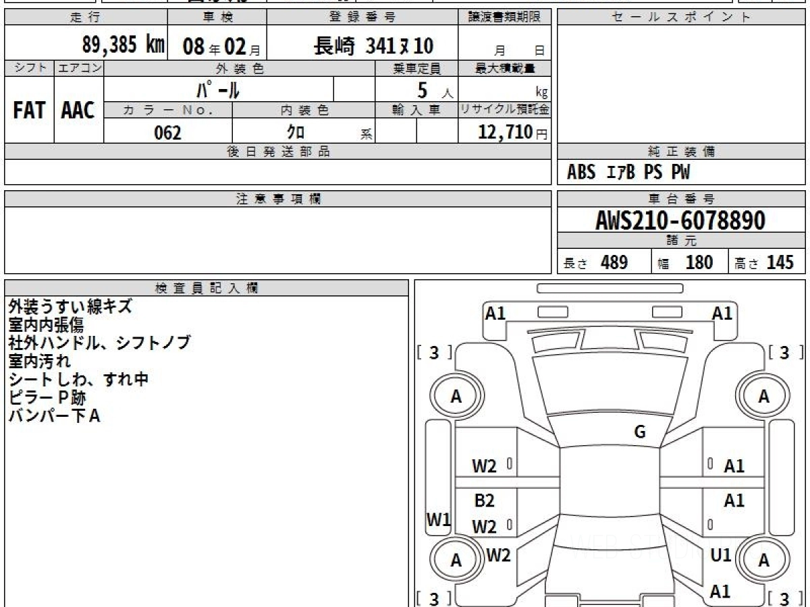Click the 乗車定員 header
The image size is (810, 607).
(416, 68)
